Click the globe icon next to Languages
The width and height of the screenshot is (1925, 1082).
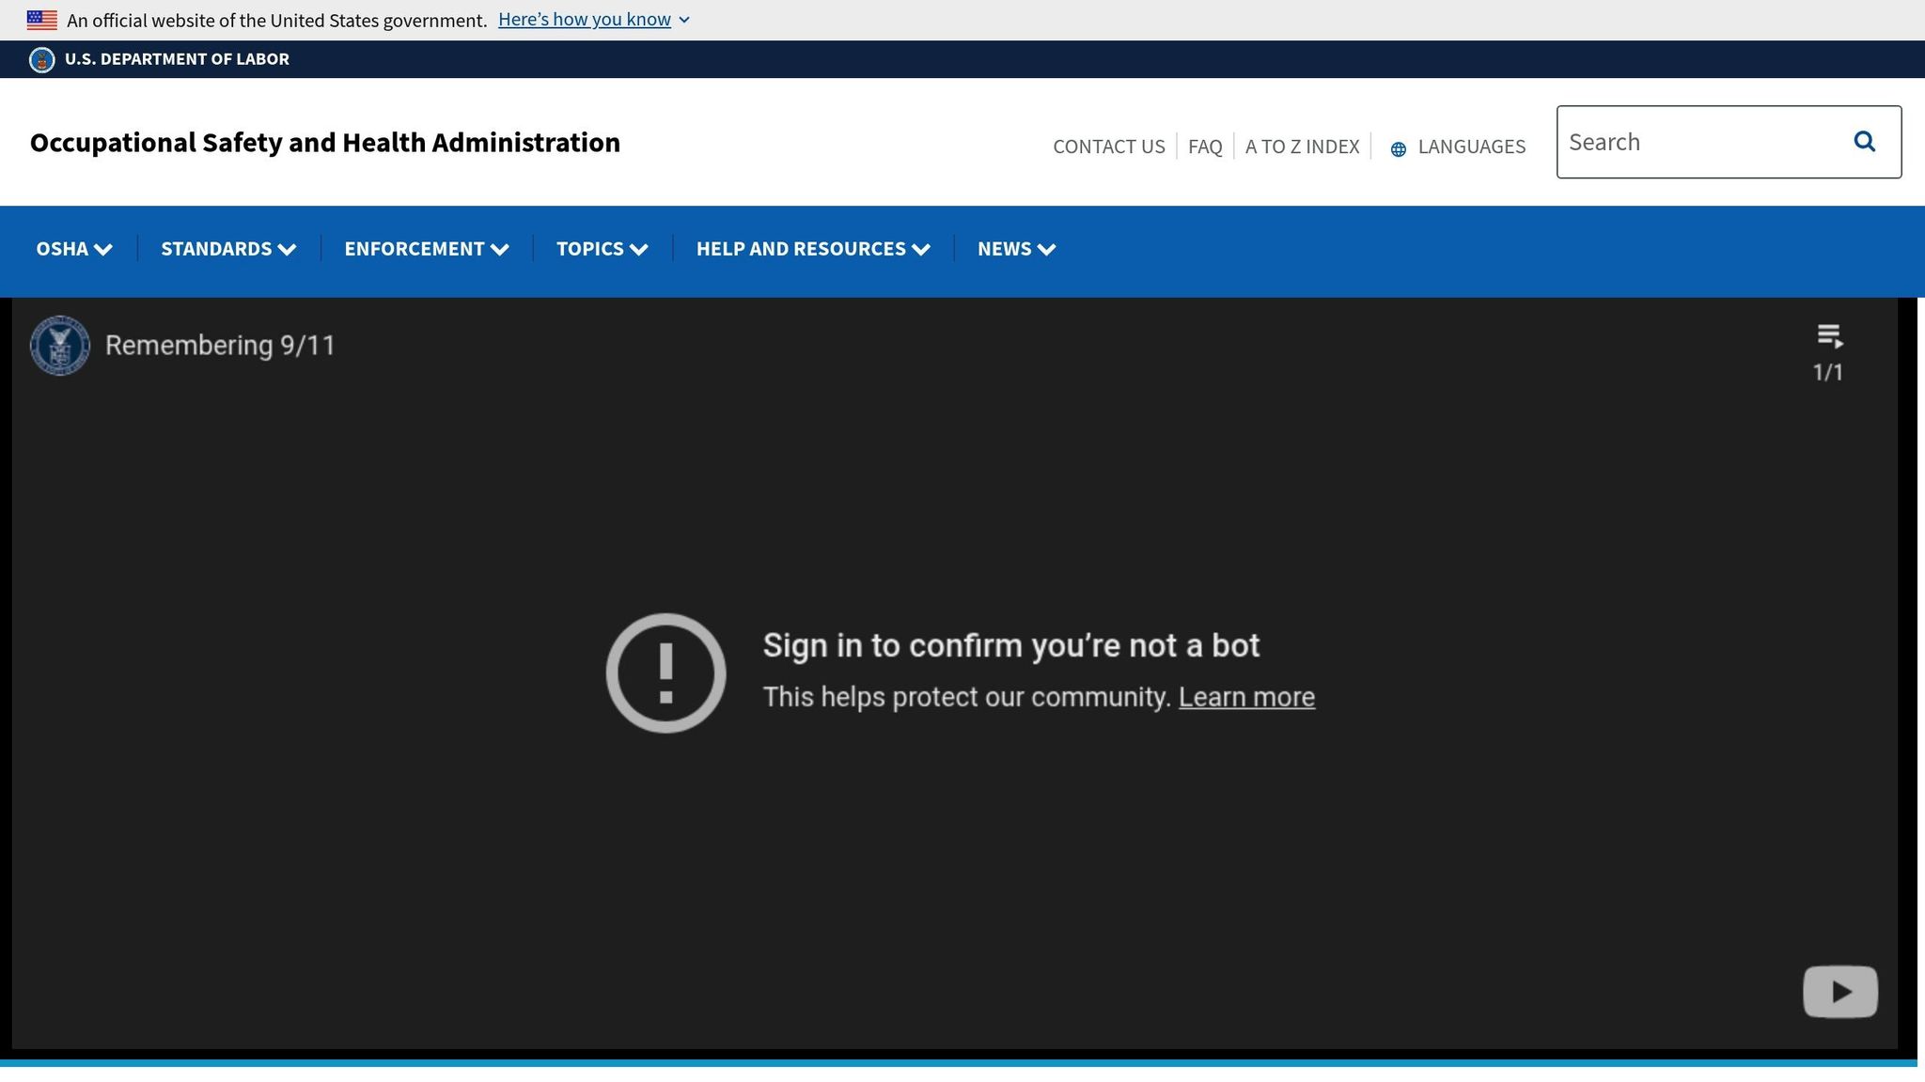tap(1398, 148)
